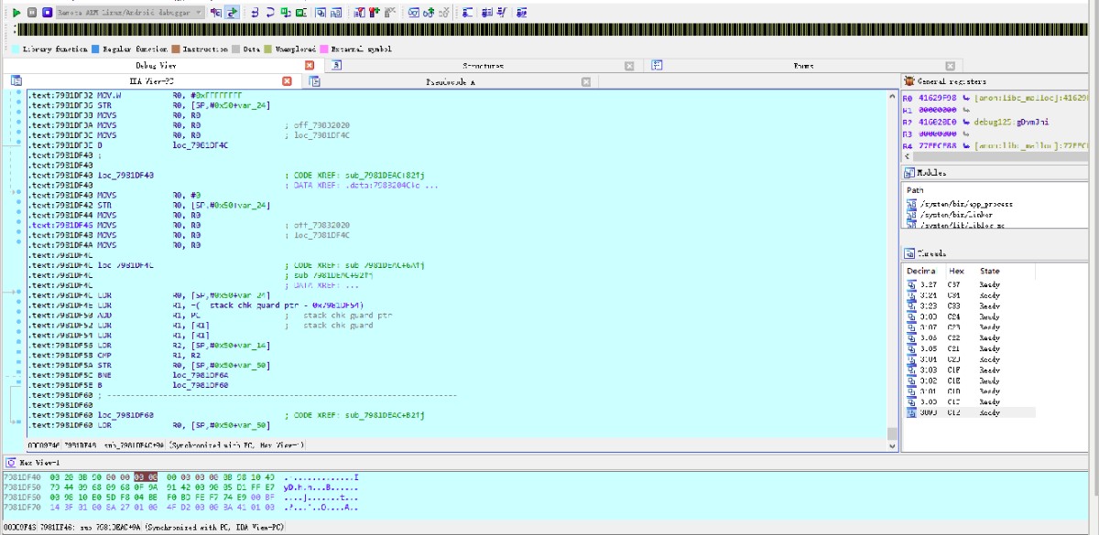This screenshot has width=1099, height=535.
Task: Click the Pseudocode A tab icon
Action: click(x=315, y=81)
